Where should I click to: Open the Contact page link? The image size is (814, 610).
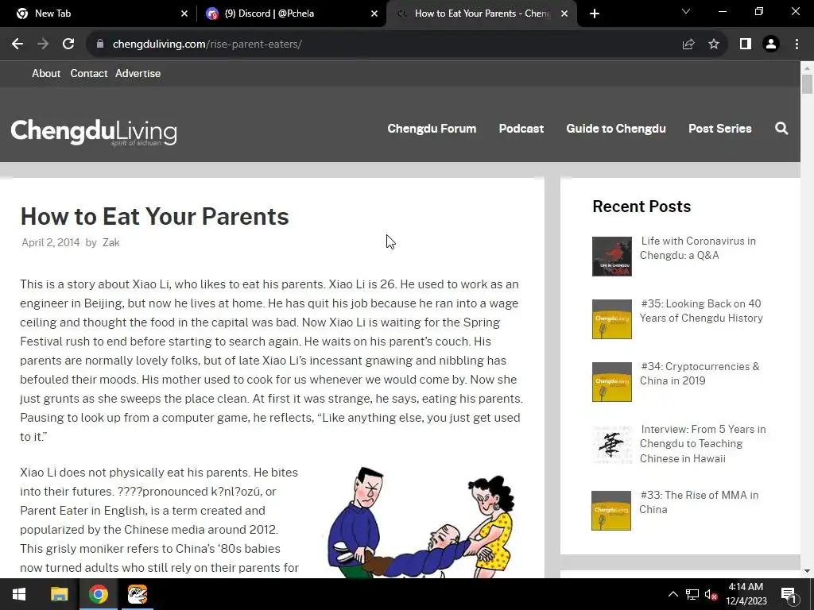(89, 73)
